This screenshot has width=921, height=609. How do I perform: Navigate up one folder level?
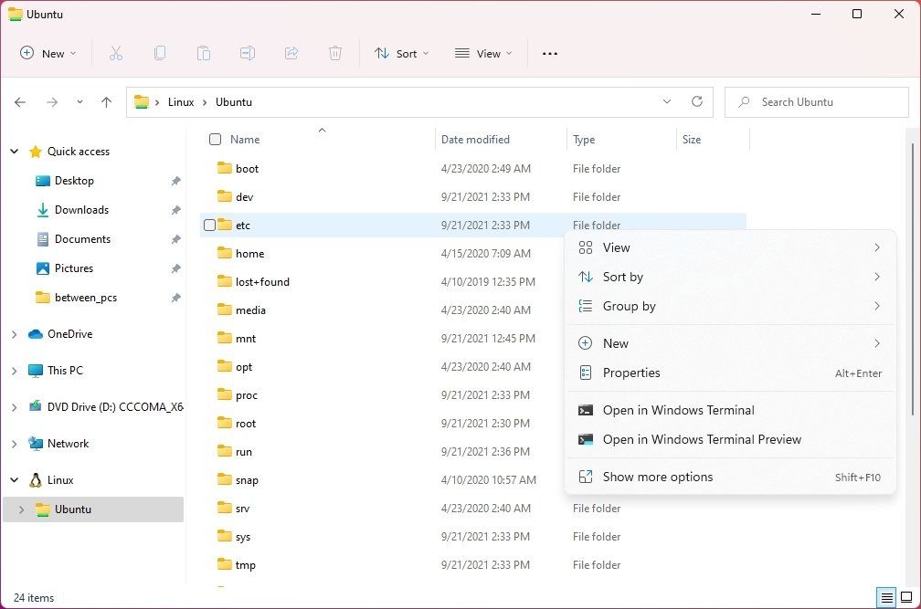point(106,101)
